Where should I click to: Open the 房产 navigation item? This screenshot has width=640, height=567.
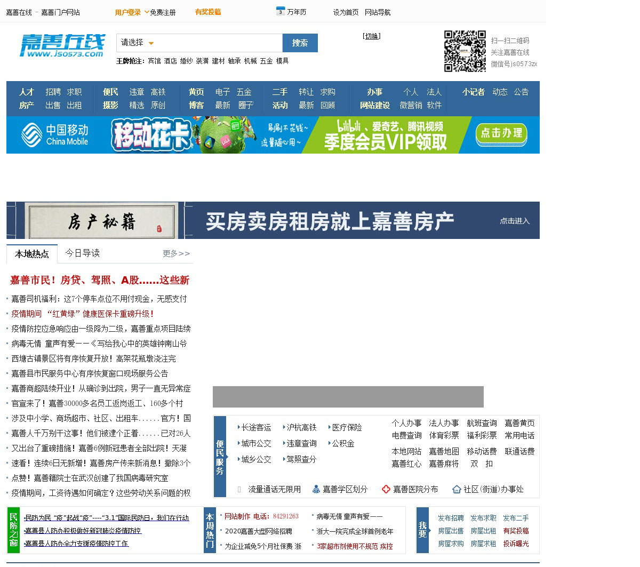(27, 105)
